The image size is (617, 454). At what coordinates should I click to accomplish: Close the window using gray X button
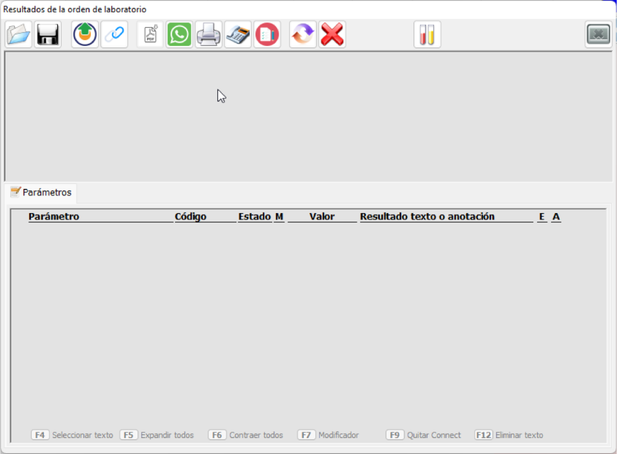click(598, 34)
